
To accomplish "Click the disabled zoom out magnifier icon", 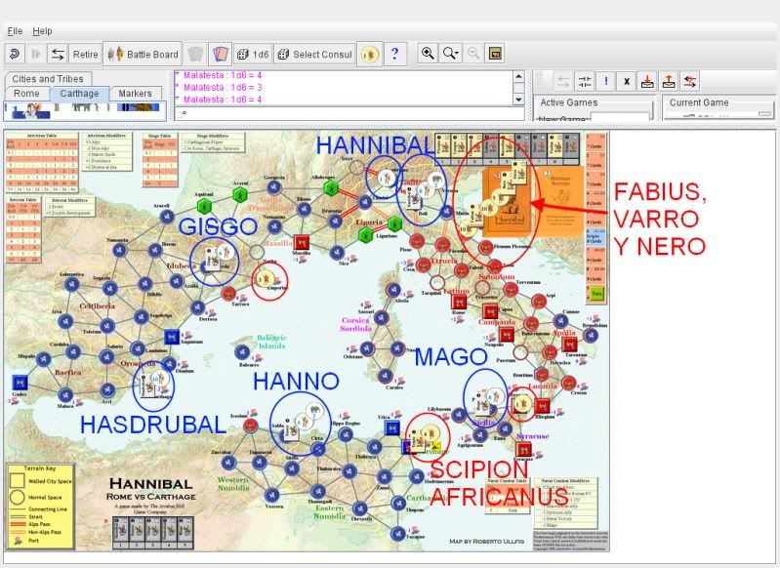I will pyautogui.click(x=473, y=54).
